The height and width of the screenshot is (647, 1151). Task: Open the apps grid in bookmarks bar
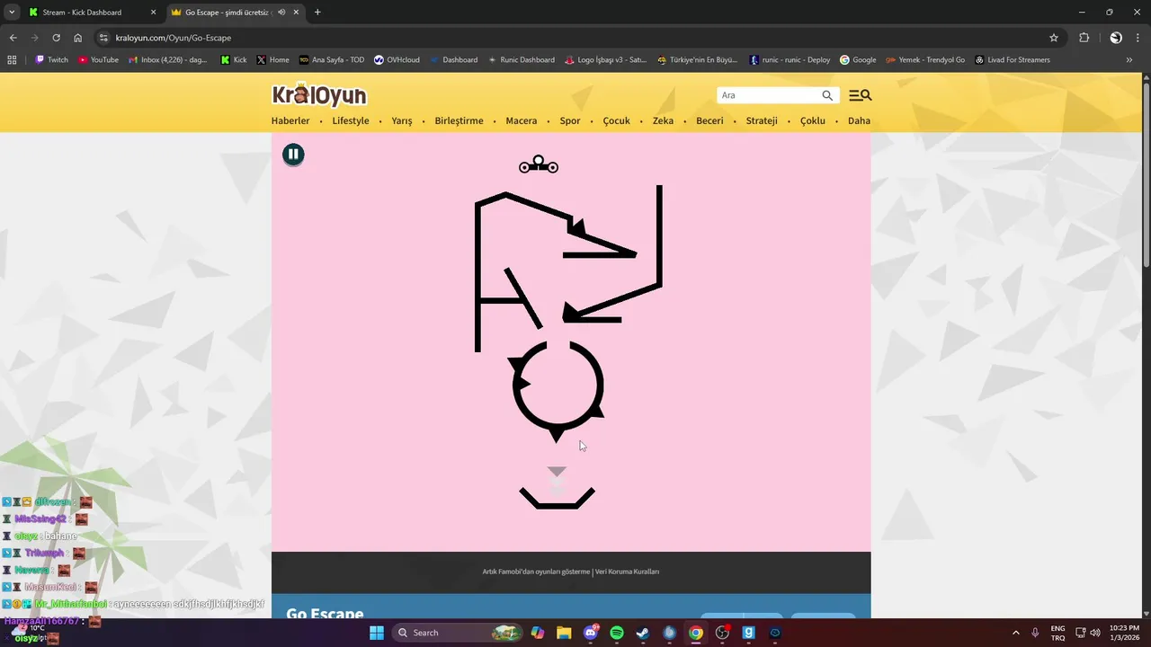tap(12, 59)
